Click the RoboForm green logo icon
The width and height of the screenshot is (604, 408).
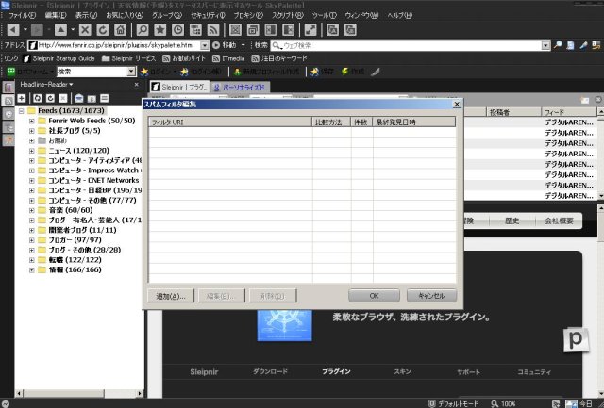click(11, 72)
